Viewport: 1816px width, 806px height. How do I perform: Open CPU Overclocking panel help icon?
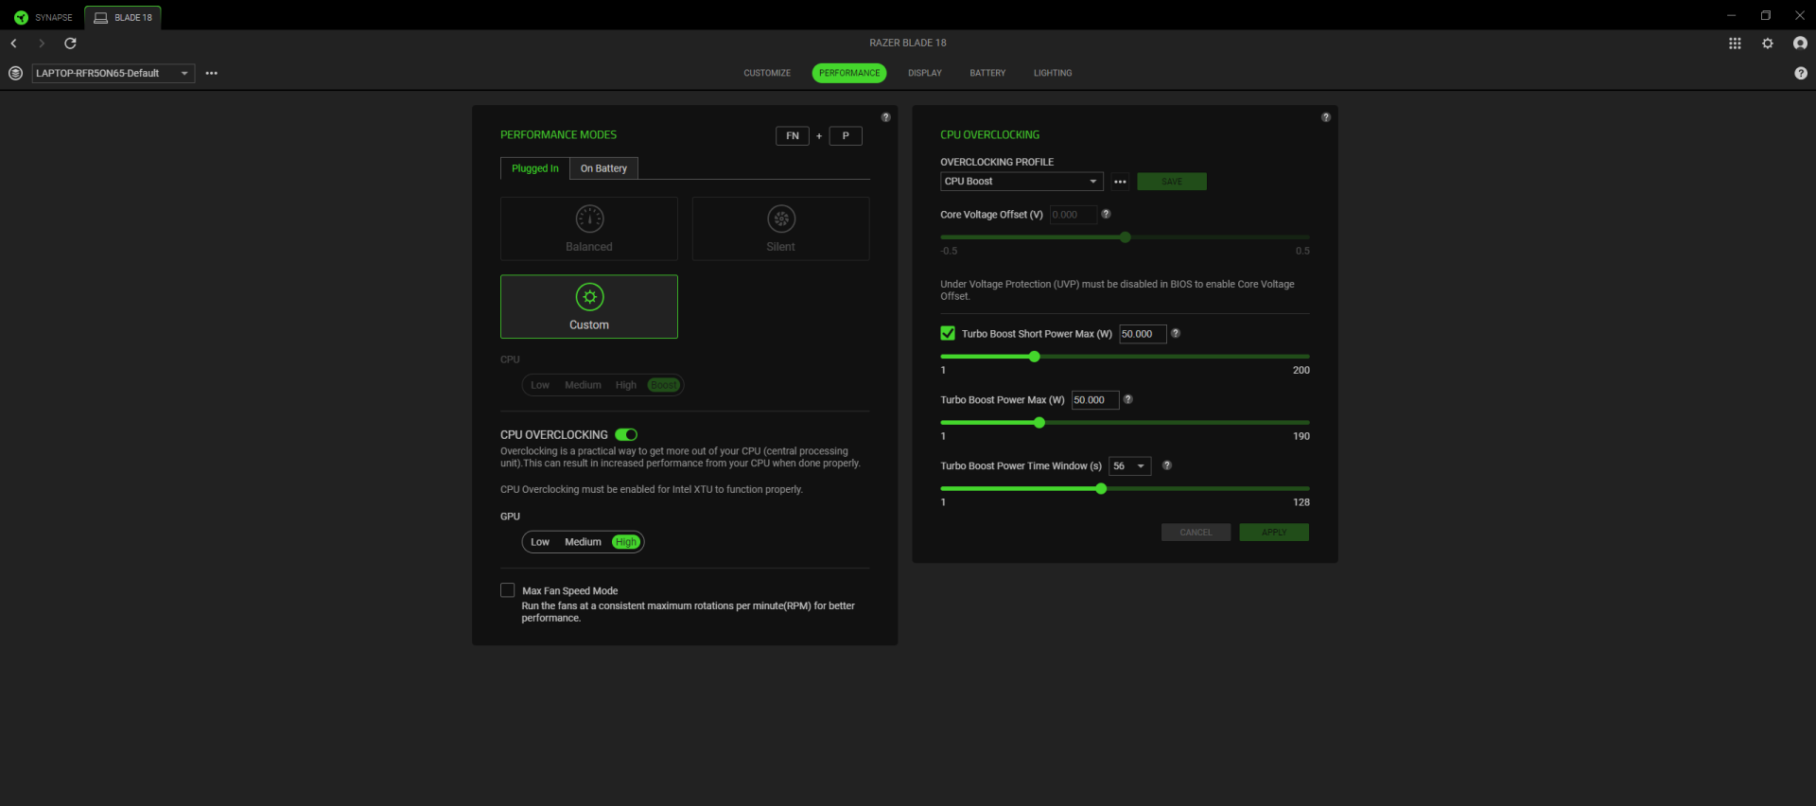pyautogui.click(x=1326, y=117)
